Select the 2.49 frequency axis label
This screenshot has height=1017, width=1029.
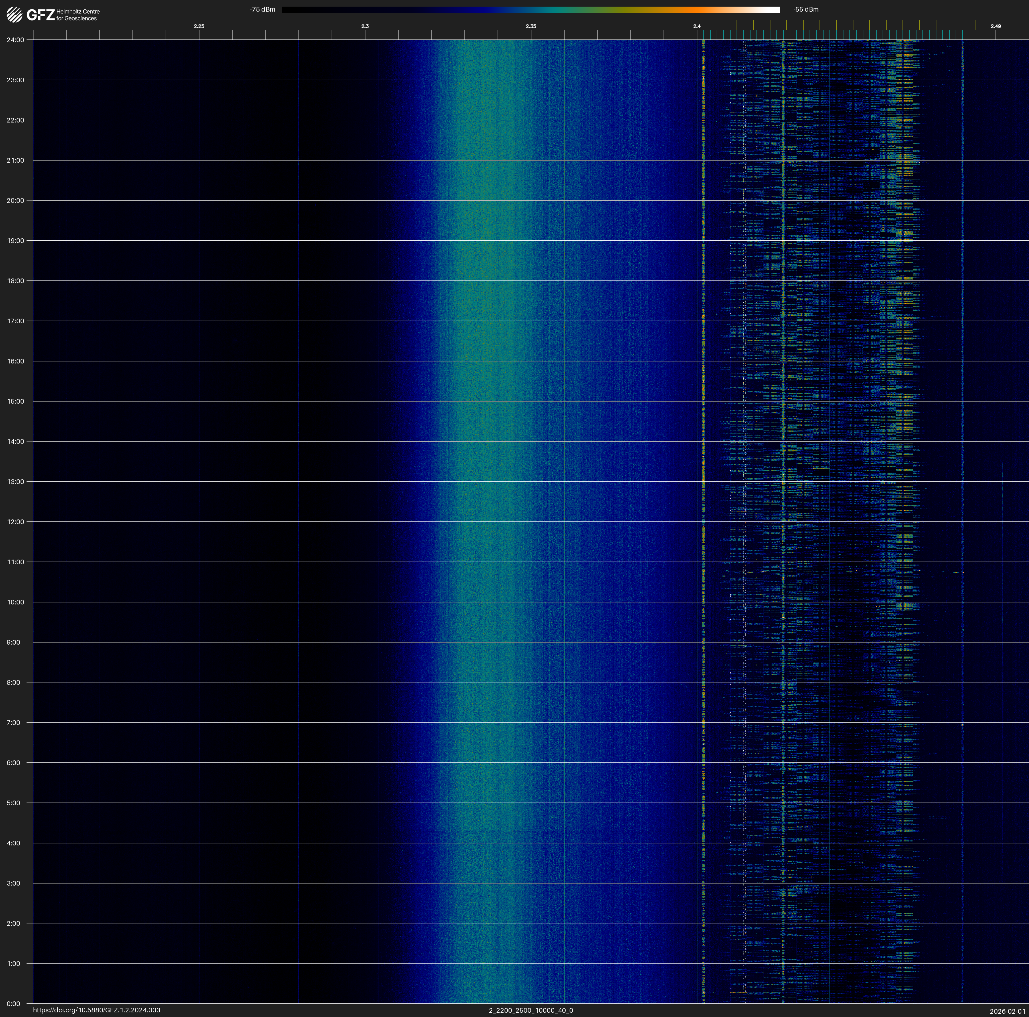(x=995, y=26)
